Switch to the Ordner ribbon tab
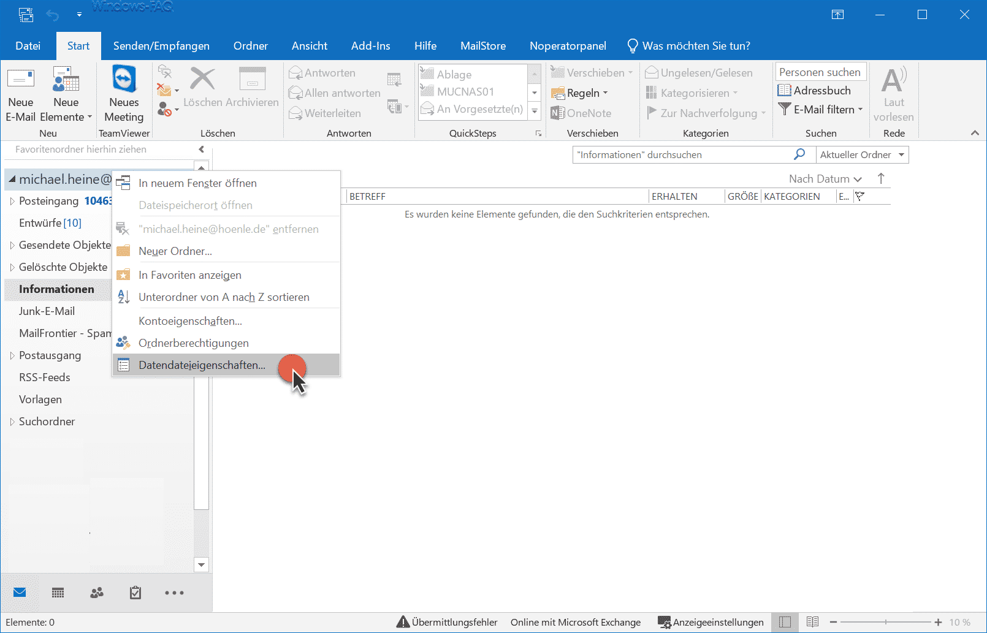 251,46
